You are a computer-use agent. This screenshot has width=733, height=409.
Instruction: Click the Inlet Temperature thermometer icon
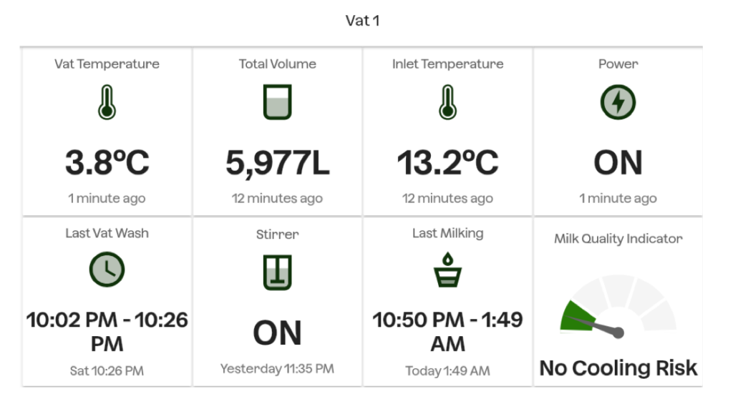click(x=447, y=103)
